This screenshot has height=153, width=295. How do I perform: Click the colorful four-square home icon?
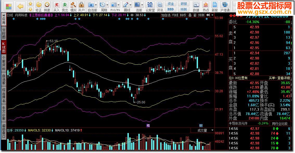click(x=9, y=6)
